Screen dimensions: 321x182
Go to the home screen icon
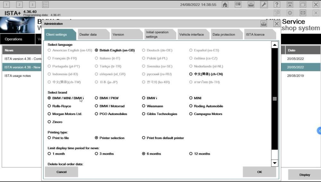[x=225, y=4]
